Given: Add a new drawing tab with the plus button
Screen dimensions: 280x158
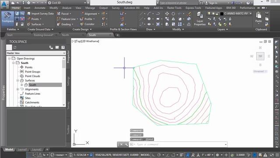Looking at the screenshot, I should coord(118,35).
